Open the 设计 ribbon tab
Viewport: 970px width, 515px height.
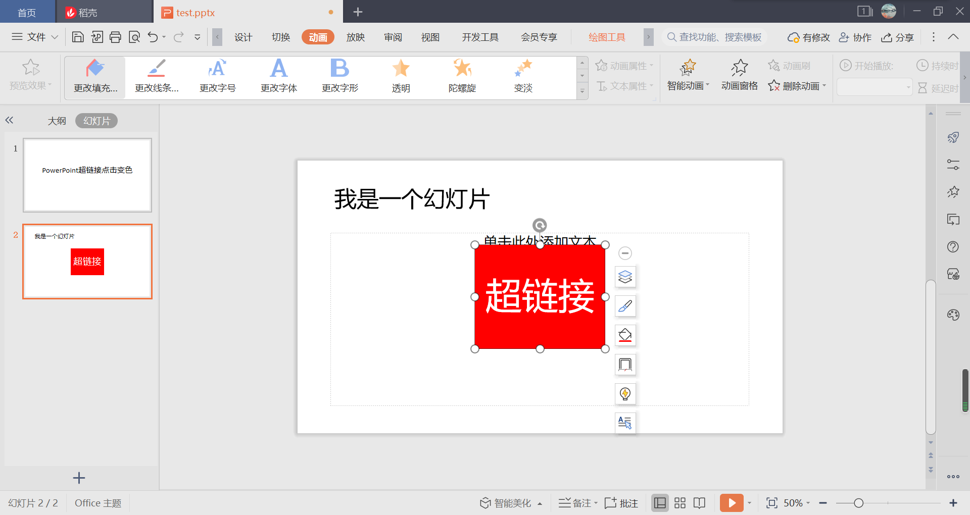243,37
